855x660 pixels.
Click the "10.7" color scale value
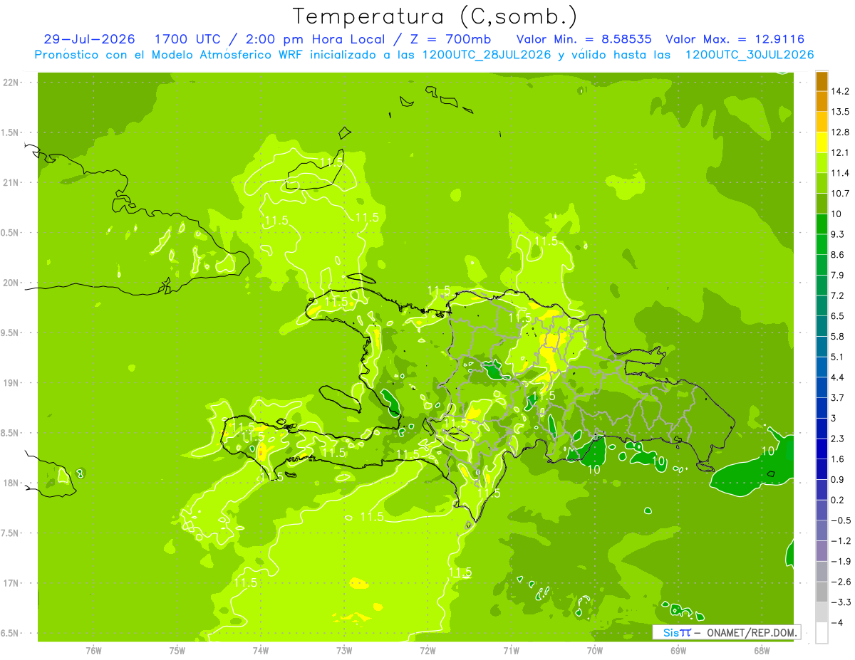point(841,194)
